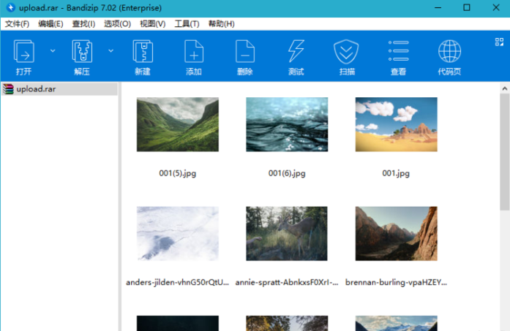The height and width of the screenshot is (331, 510).
Task: Click the Open (打开) toolbar icon
Action: pos(23,51)
